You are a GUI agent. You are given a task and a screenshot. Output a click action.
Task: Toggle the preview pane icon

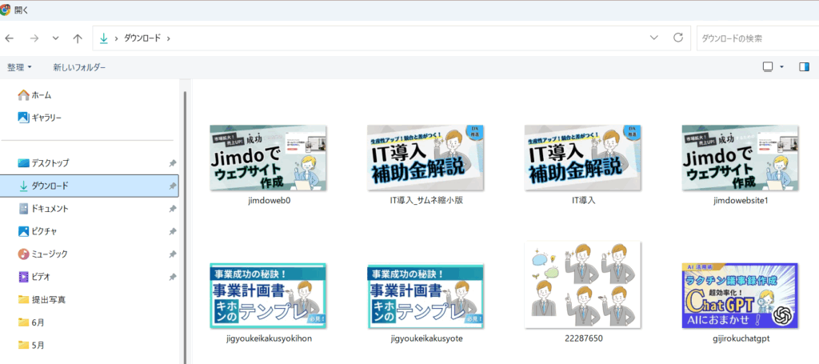tap(804, 67)
